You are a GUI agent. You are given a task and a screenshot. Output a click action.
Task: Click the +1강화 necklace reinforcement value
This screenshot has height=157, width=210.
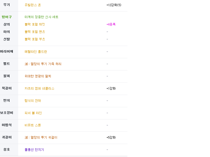(111, 89)
